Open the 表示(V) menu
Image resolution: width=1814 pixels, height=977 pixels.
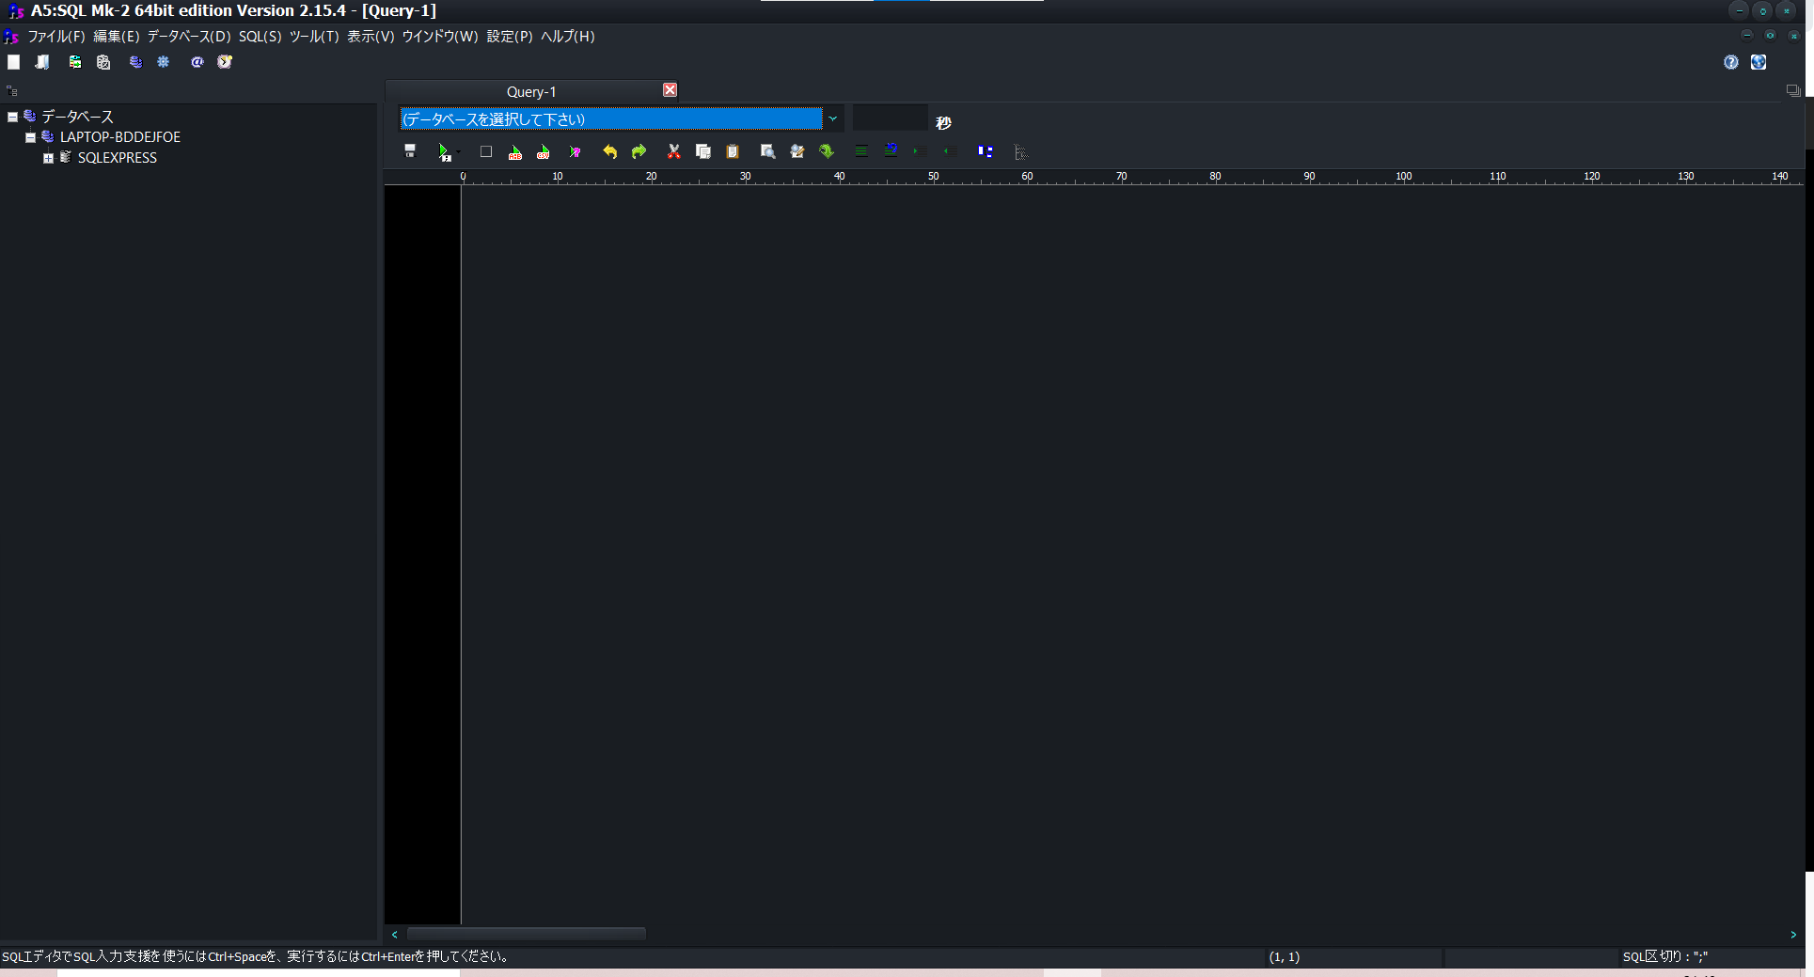point(371,37)
